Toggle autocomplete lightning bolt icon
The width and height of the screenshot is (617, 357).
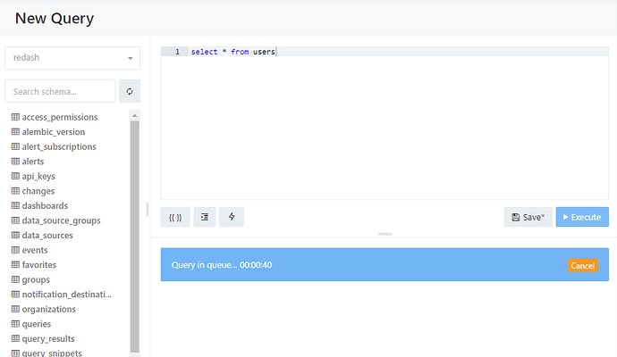(232, 217)
